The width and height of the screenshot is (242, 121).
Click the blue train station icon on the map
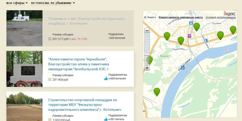191,23
